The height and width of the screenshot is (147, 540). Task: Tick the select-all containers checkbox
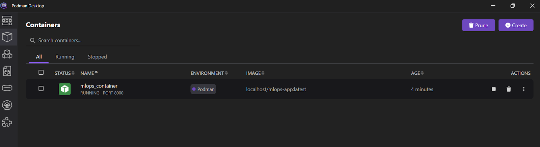(41, 72)
